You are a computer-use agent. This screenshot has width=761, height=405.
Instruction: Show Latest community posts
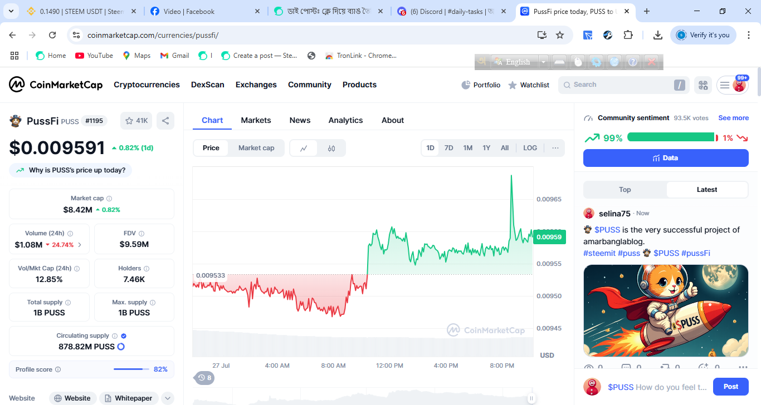tap(707, 190)
